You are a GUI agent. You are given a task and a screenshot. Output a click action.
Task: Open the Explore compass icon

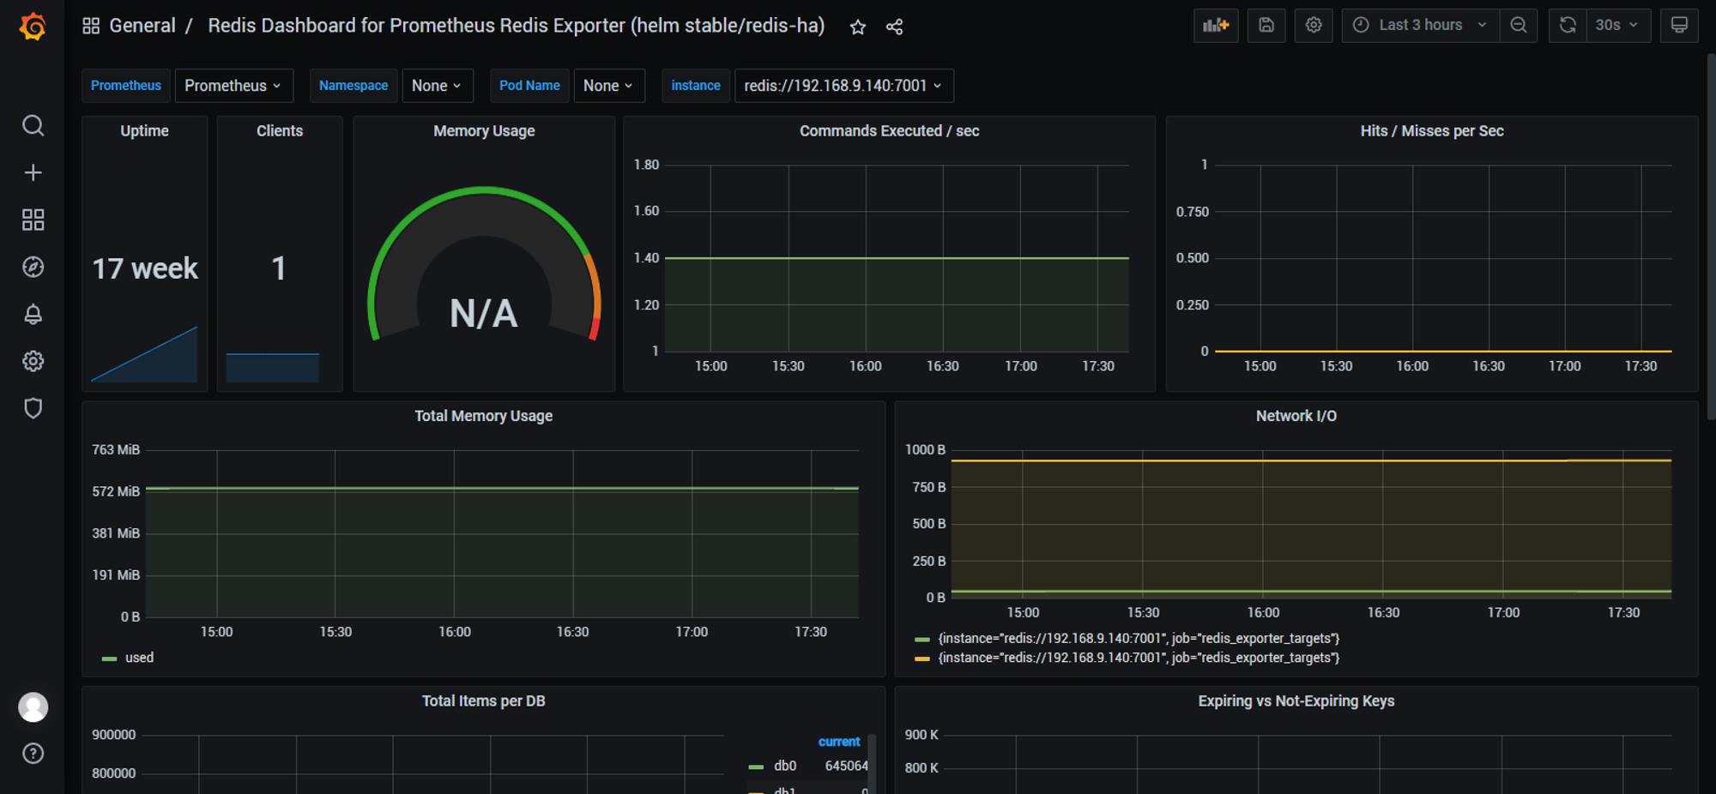[x=33, y=268]
